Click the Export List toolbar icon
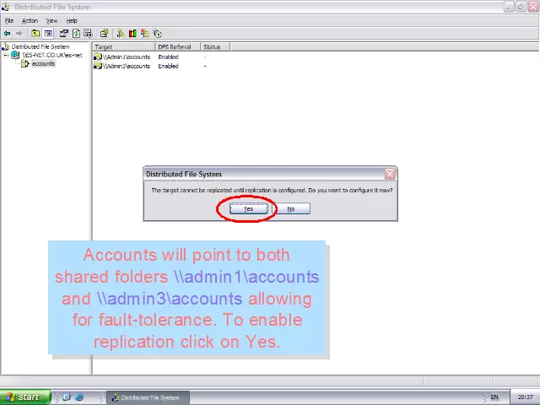Image resolution: width=540 pixels, height=405 pixels. tap(88, 34)
